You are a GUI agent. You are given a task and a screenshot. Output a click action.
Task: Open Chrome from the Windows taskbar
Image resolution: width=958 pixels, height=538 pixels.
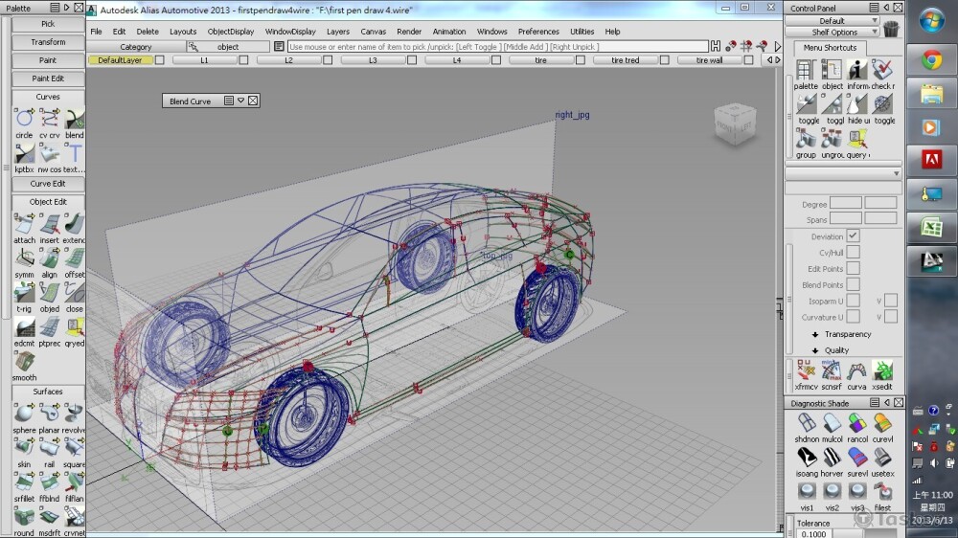931,59
